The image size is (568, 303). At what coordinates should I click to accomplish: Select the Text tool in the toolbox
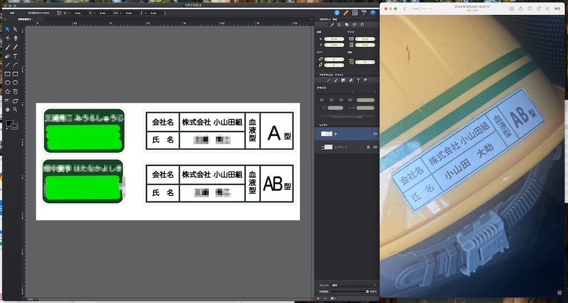[x=15, y=56]
